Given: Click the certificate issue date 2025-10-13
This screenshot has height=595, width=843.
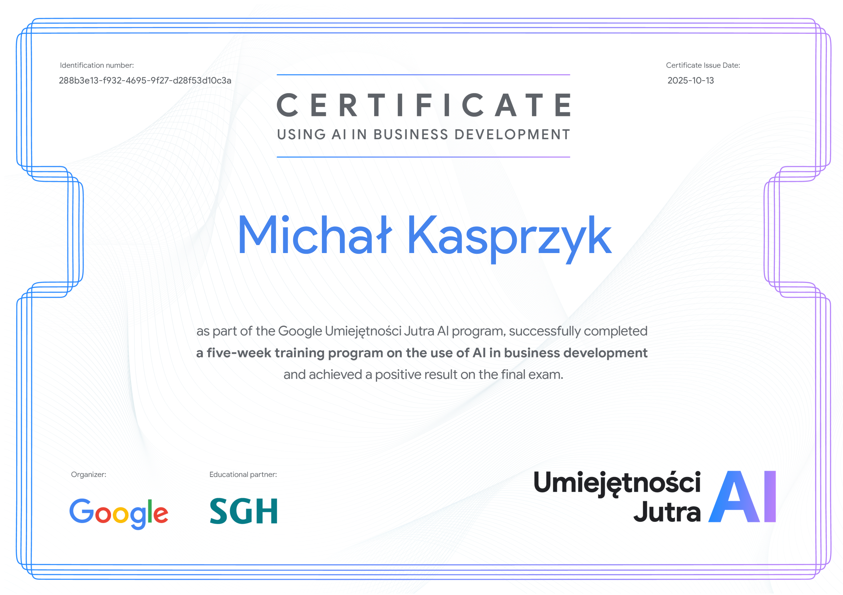Looking at the screenshot, I should [691, 81].
